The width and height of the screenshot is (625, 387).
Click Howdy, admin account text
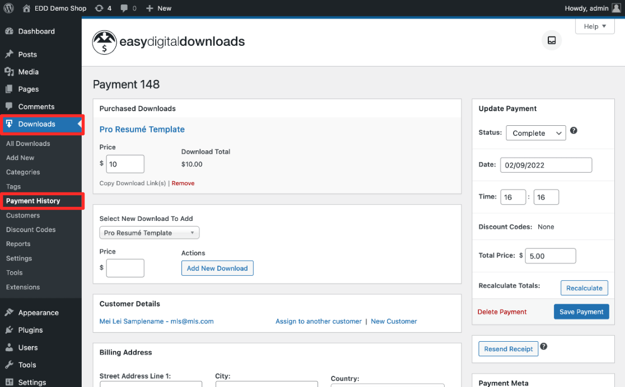(586, 8)
